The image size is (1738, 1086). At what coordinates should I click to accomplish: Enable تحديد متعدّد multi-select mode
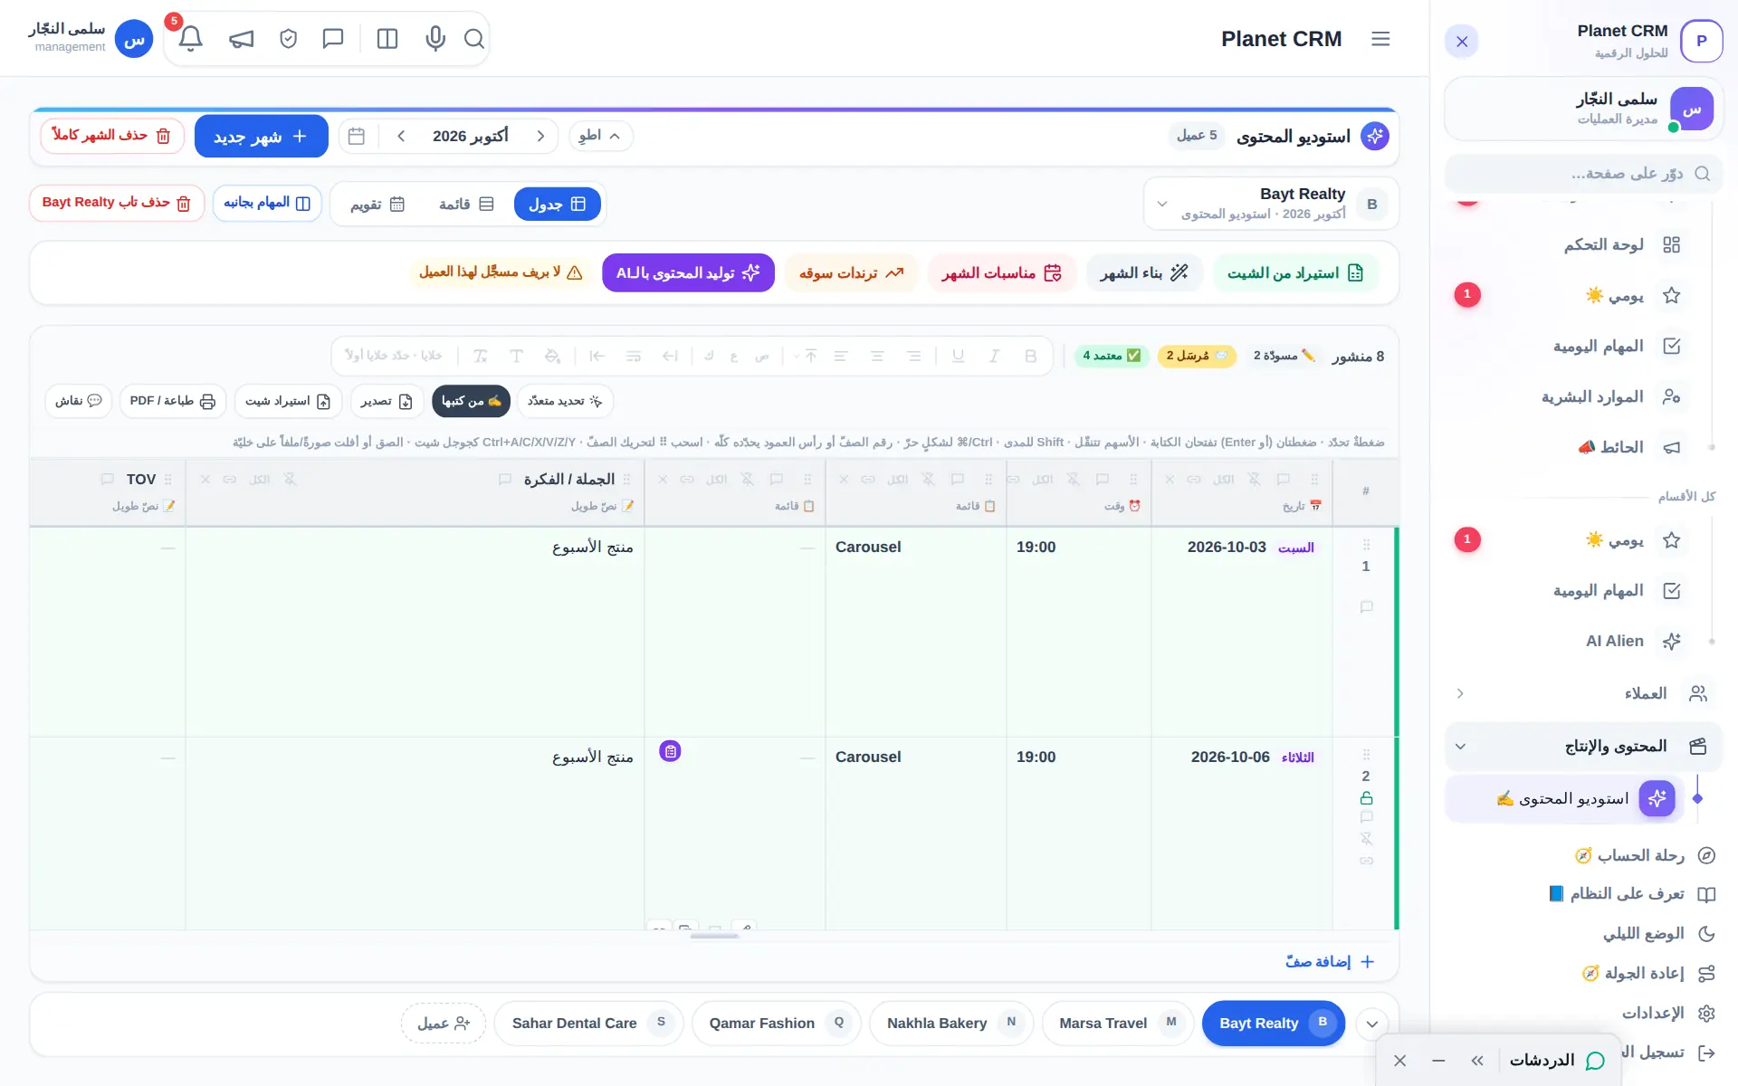(x=565, y=401)
